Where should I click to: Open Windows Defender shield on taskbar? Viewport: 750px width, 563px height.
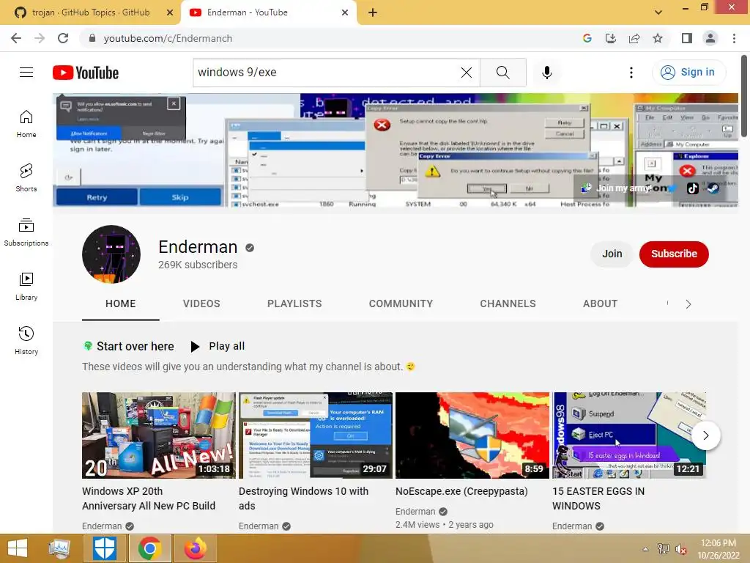pos(104,548)
